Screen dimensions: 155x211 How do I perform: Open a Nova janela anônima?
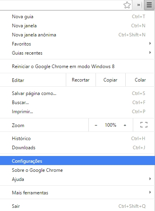[x=77, y=35]
